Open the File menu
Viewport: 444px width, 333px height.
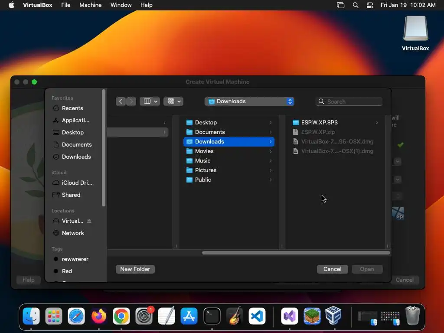click(66, 5)
